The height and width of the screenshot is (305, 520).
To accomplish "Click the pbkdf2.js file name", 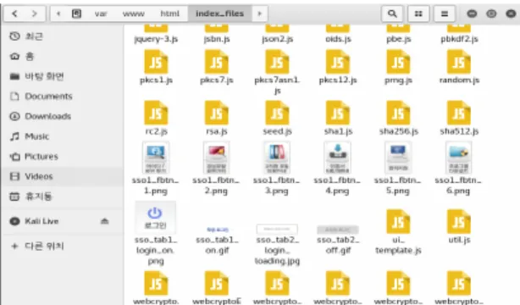I will (459, 39).
